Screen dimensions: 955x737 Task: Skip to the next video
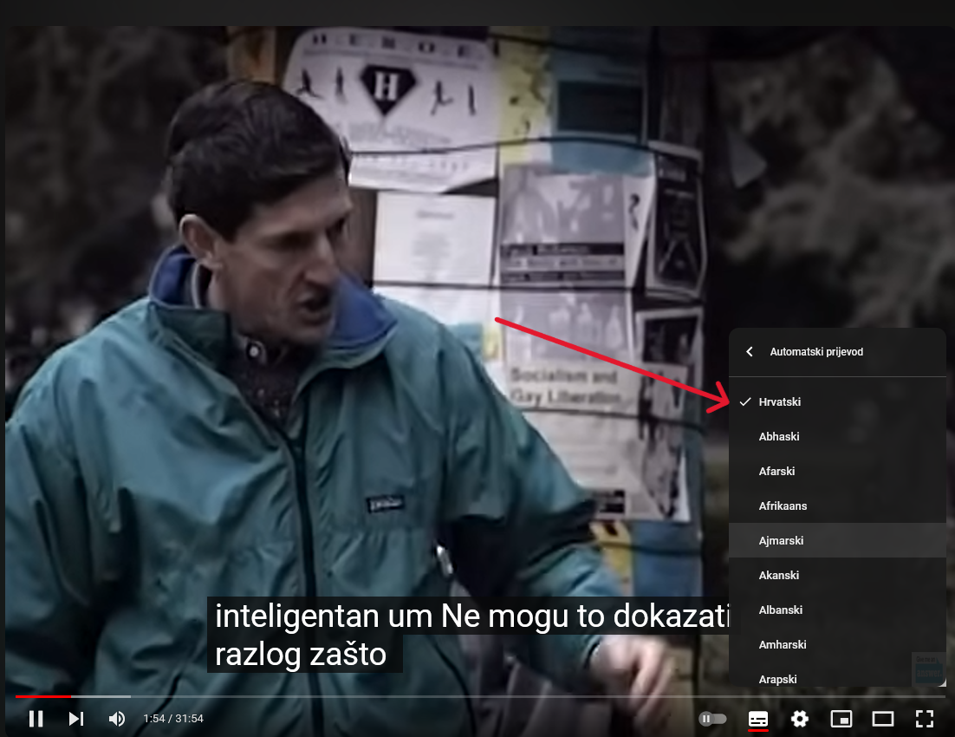76,719
